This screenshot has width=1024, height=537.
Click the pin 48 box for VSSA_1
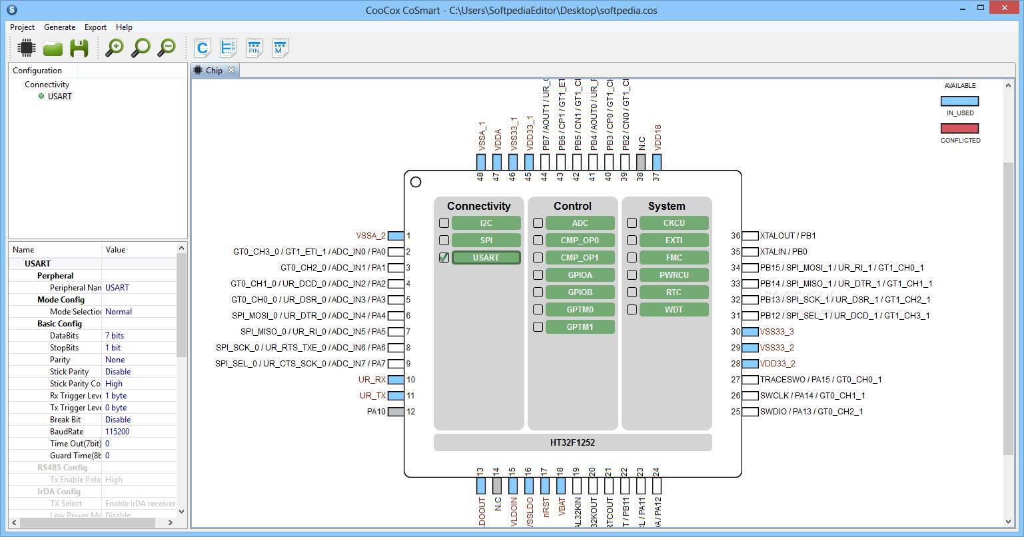pos(481,162)
